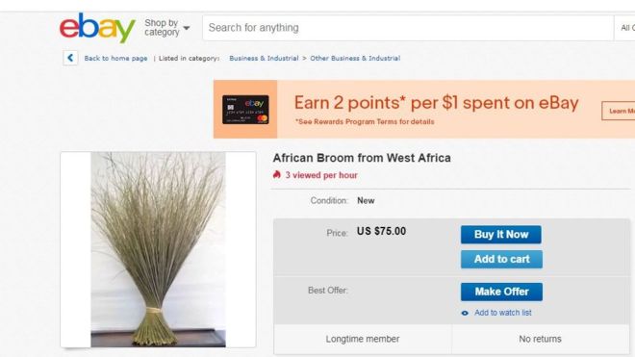The height and width of the screenshot is (357, 635).
Task: Click the Shop by category arrow
Action: (x=187, y=28)
